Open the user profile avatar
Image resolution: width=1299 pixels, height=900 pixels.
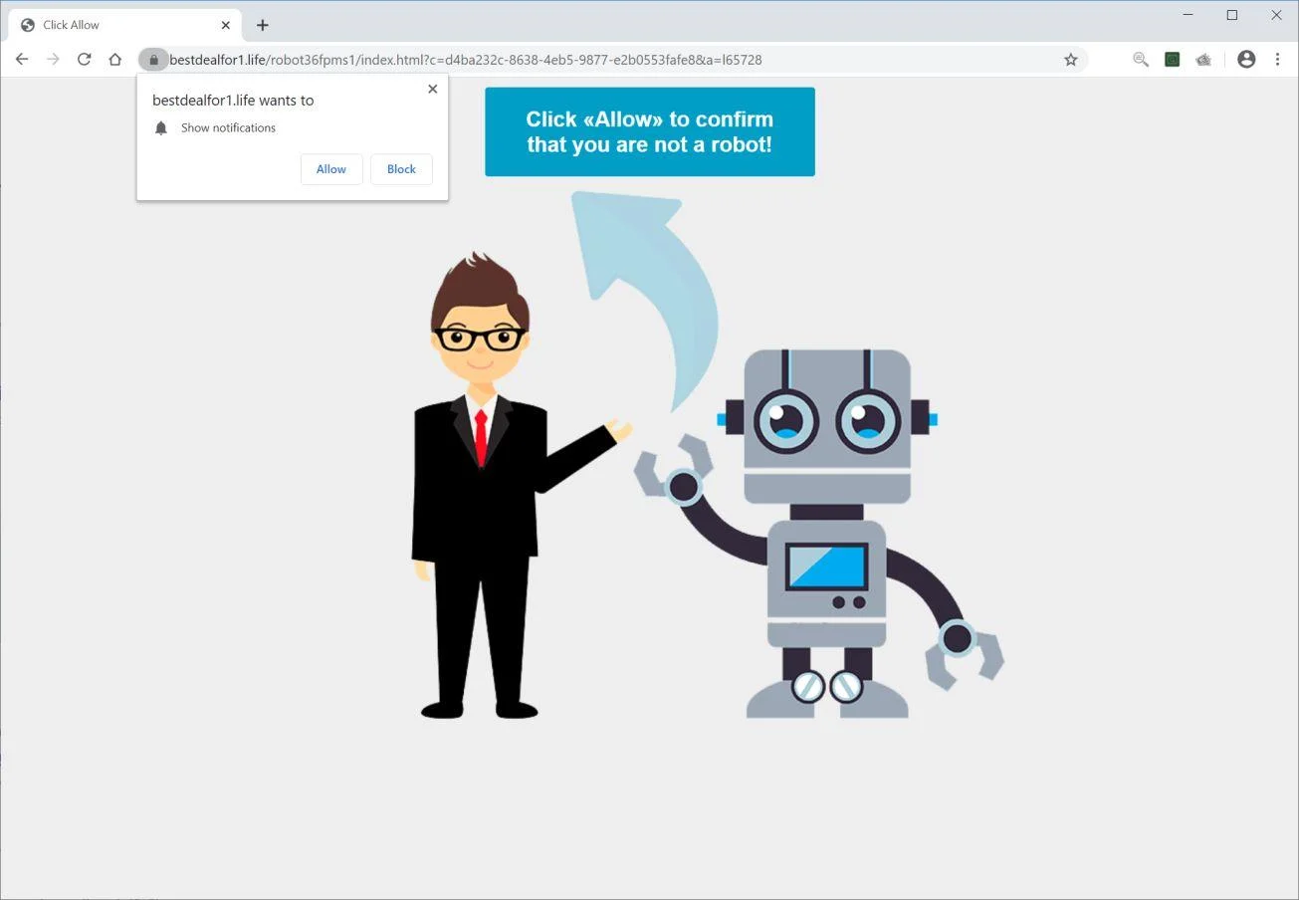click(x=1246, y=60)
